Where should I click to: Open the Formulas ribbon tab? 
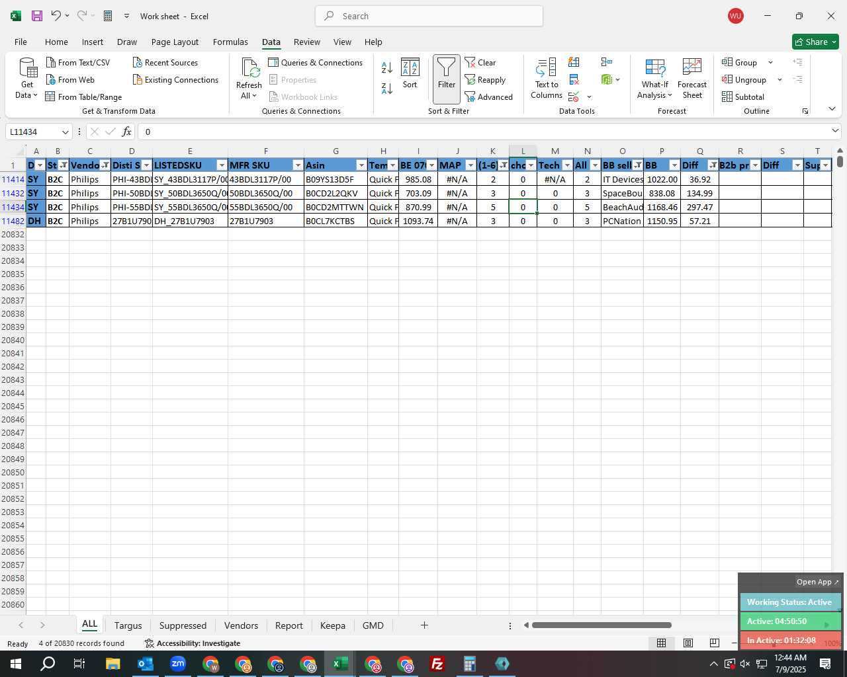[x=230, y=42]
